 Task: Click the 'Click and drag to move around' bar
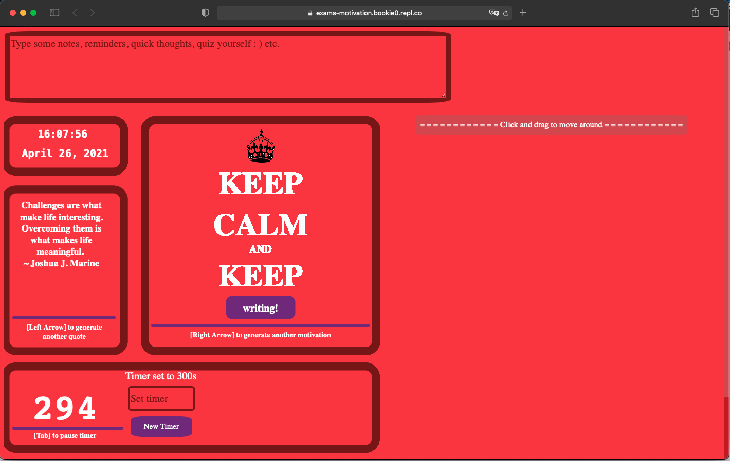(x=551, y=125)
